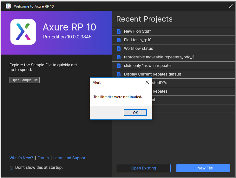Image resolution: width=236 pixels, height=178 pixels.
Task: Create a project with + New File
Action: click(x=203, y=168)
